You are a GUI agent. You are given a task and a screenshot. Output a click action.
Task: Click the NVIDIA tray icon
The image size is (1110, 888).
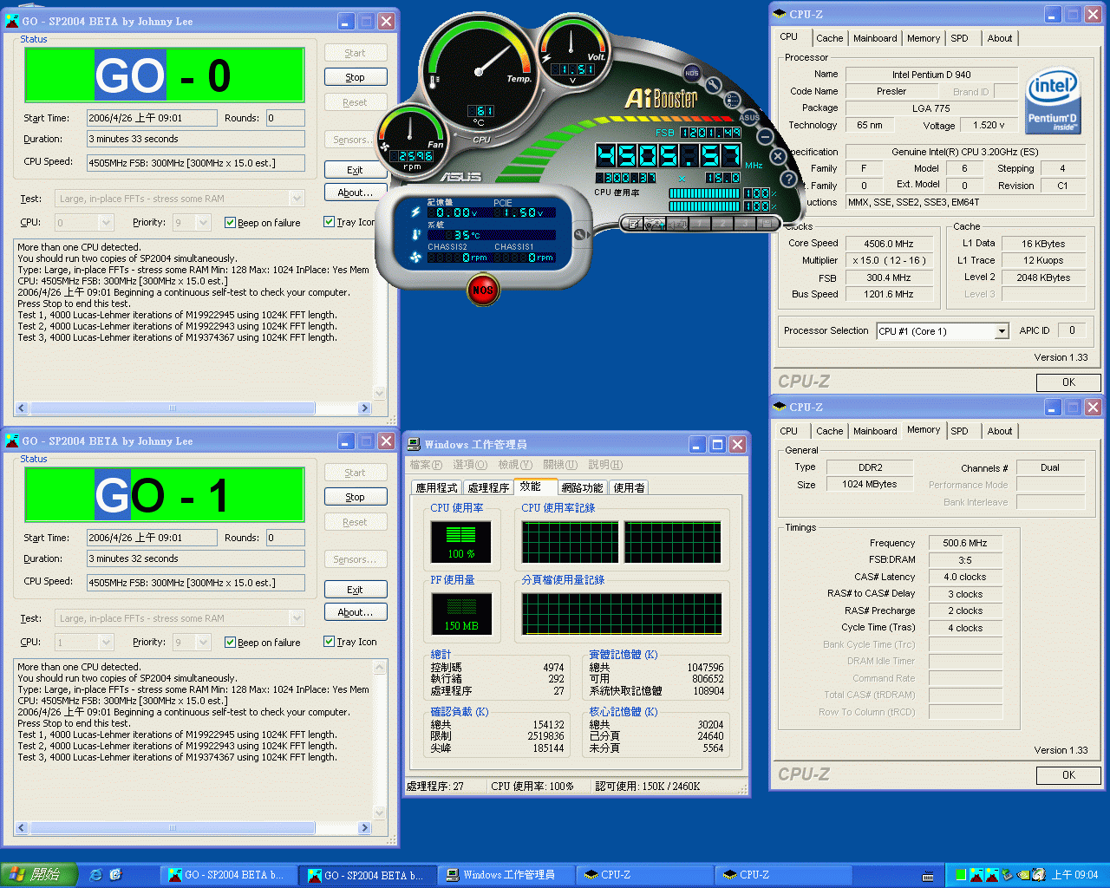[1022, 875]
